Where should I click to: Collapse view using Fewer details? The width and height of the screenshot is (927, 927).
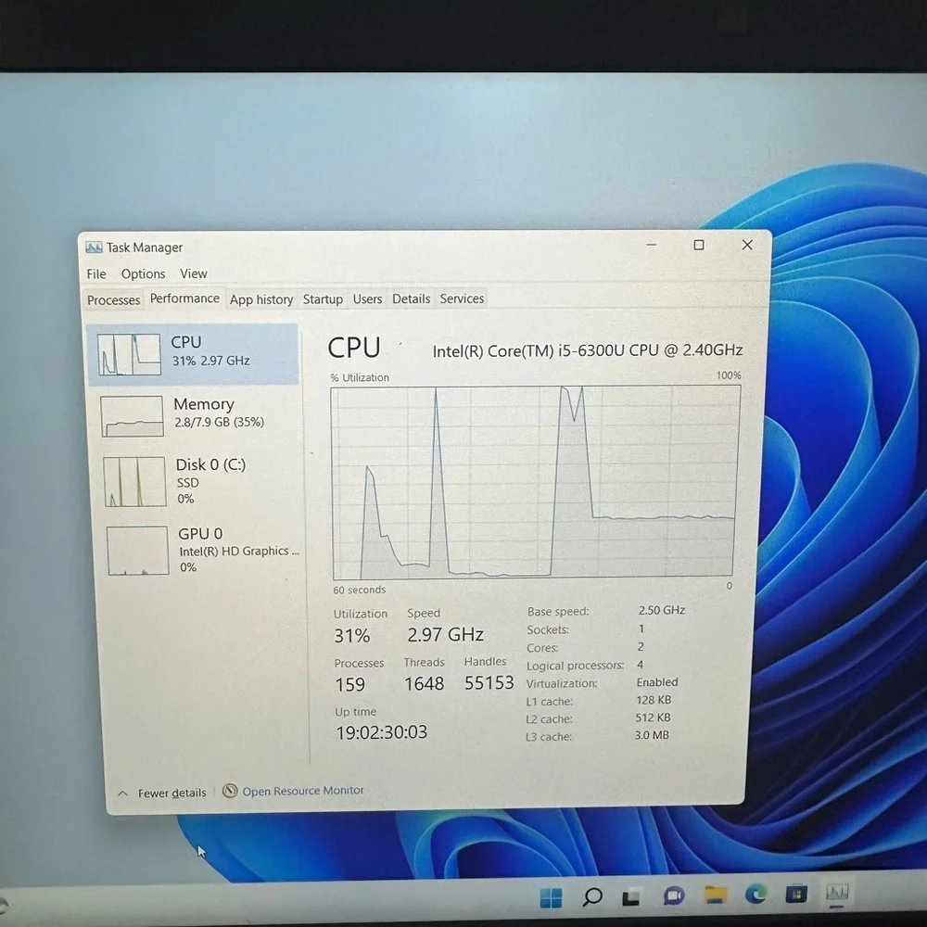click(162, 793)
